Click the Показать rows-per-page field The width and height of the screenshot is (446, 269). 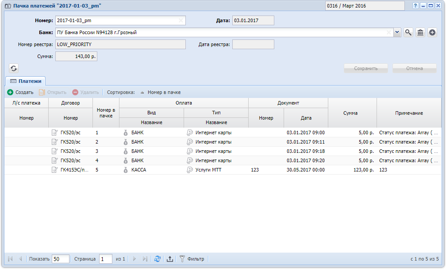[61, 259]
